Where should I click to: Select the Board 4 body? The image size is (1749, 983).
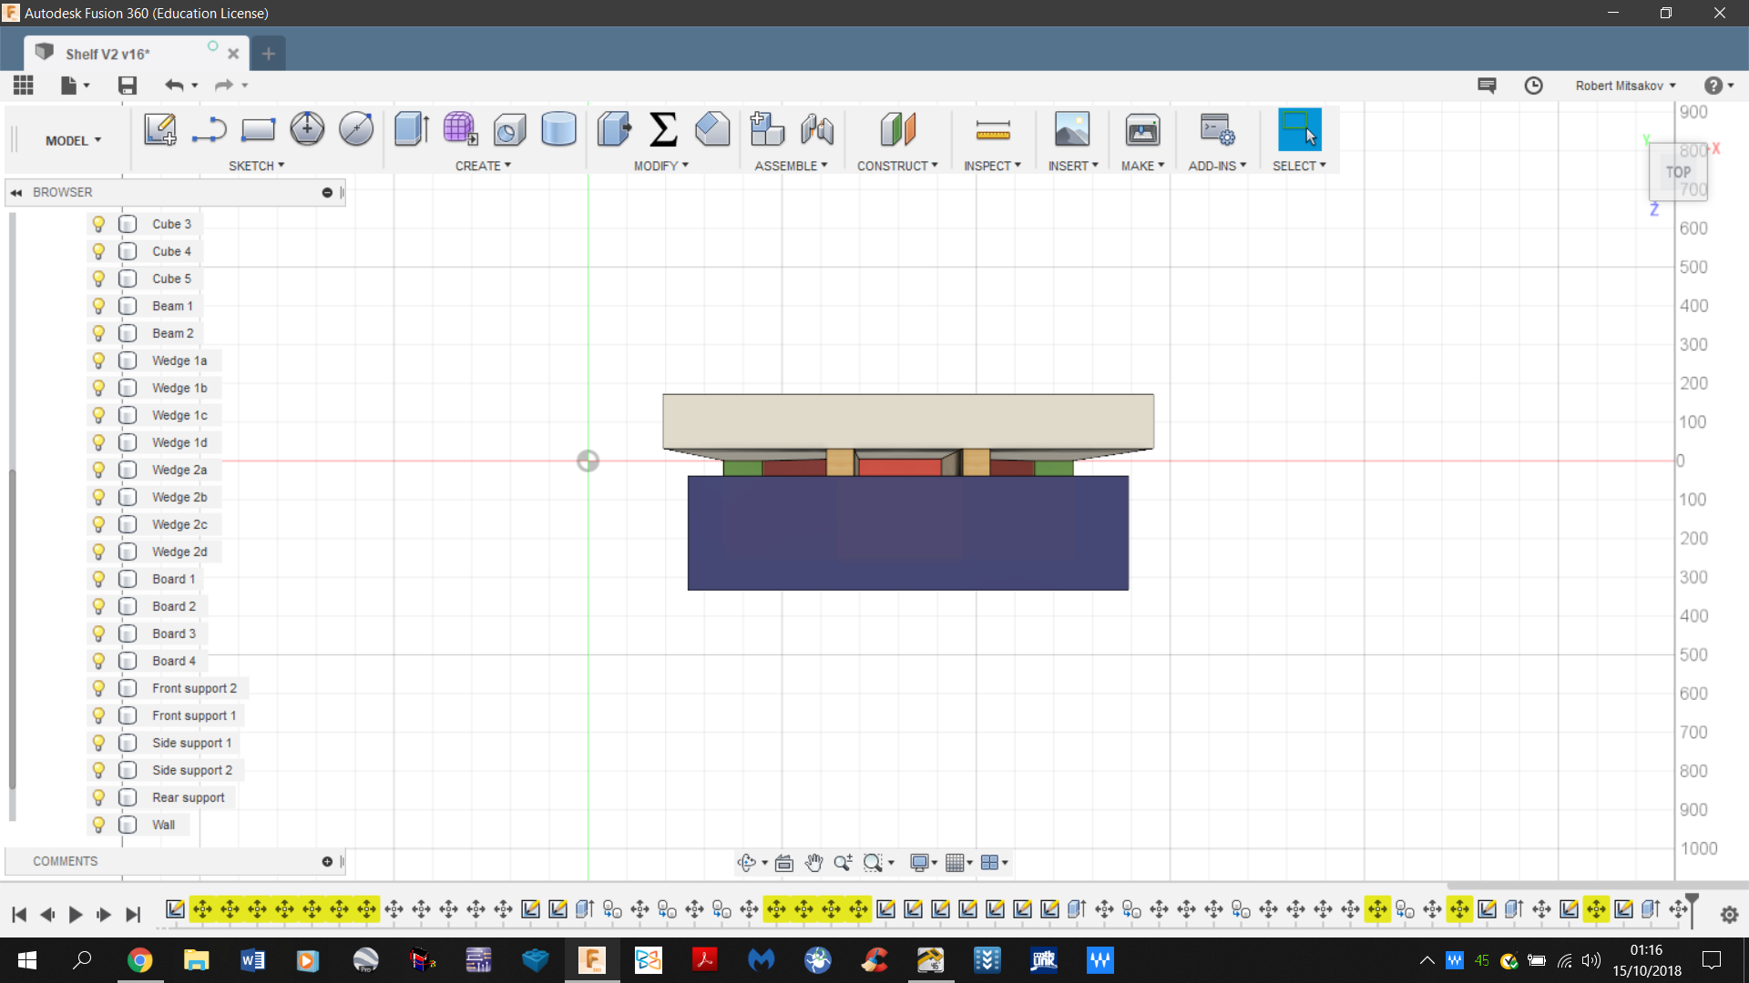coord(173,661)
